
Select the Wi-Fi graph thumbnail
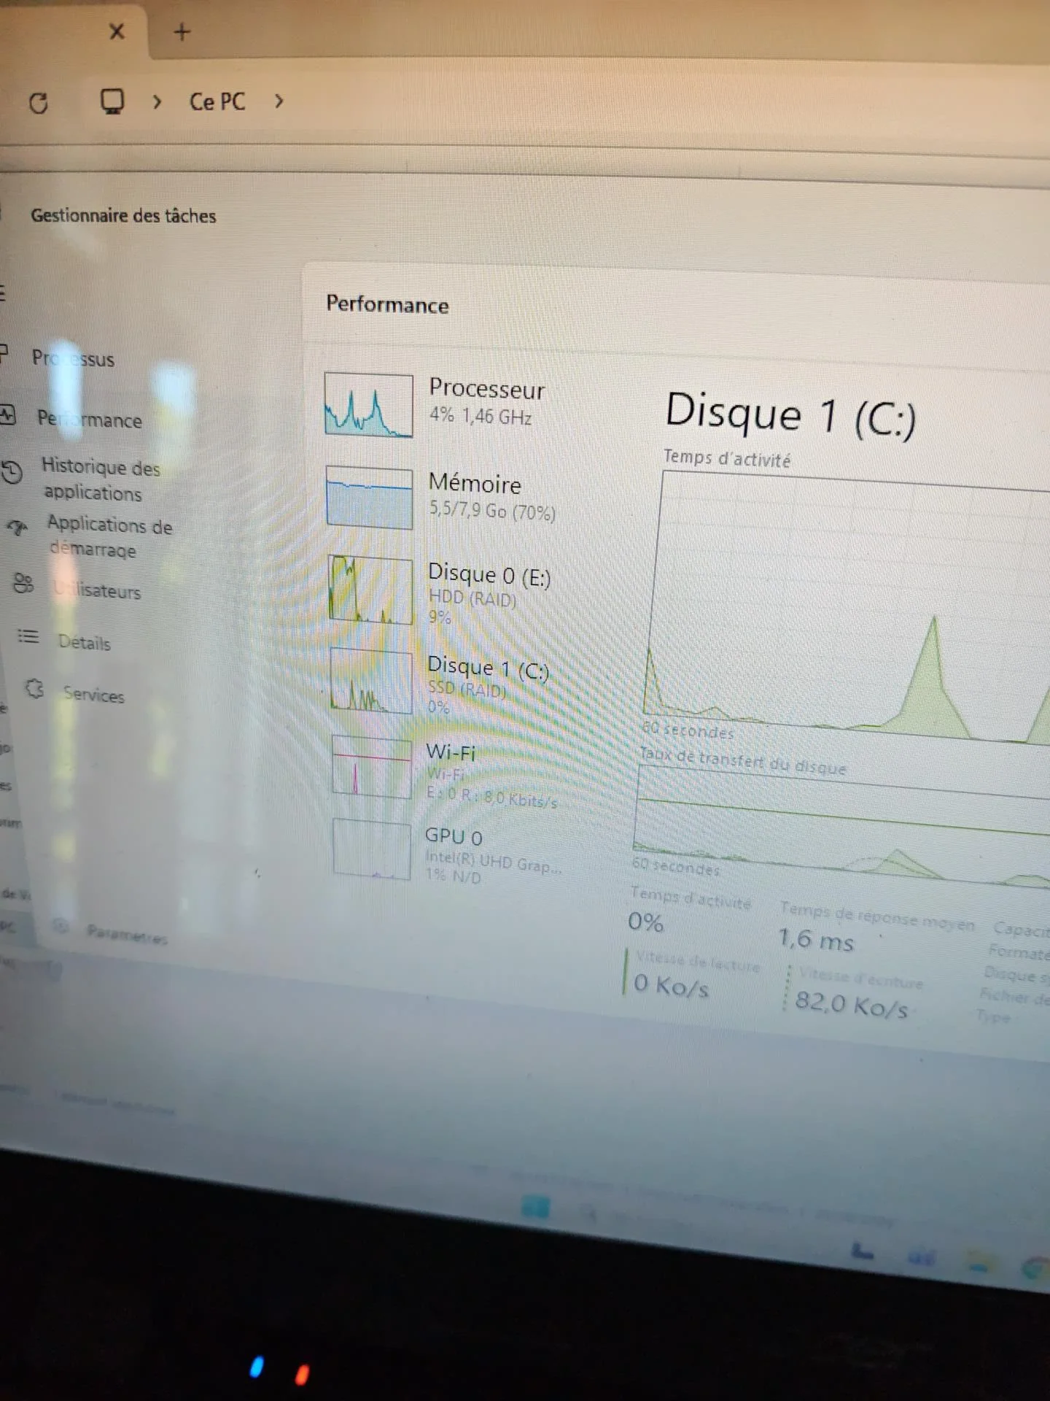coord(372,767)
